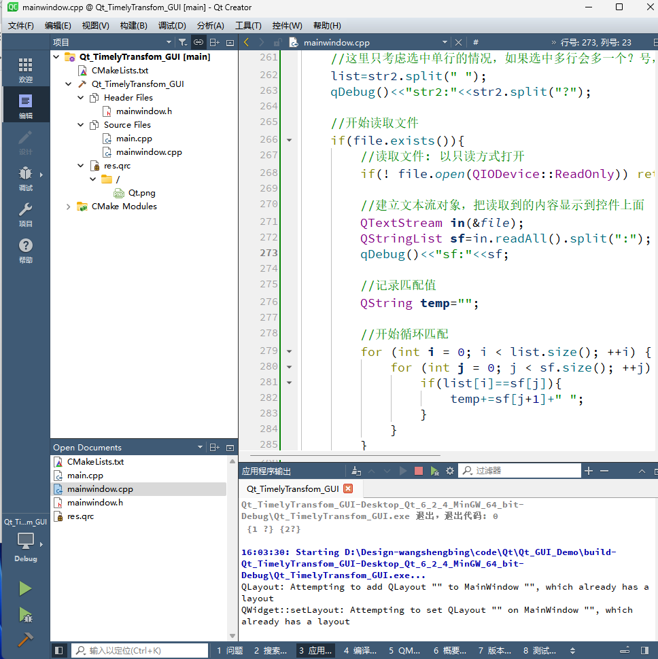The image size is (658, 659).
Task: Open the Welcome (欢迎) mode
Action: 25,70
